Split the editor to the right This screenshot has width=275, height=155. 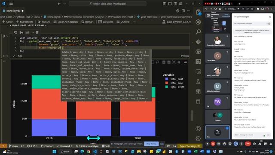tap(183, 11)
